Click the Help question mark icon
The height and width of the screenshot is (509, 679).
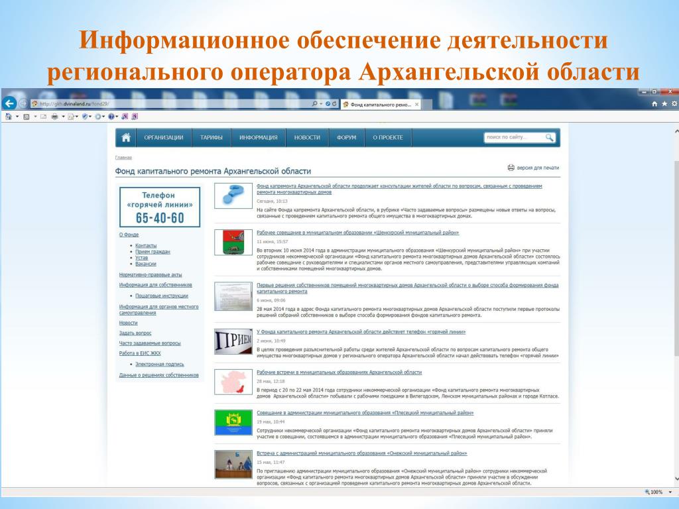pyautogui.click(x=111, y=117)
